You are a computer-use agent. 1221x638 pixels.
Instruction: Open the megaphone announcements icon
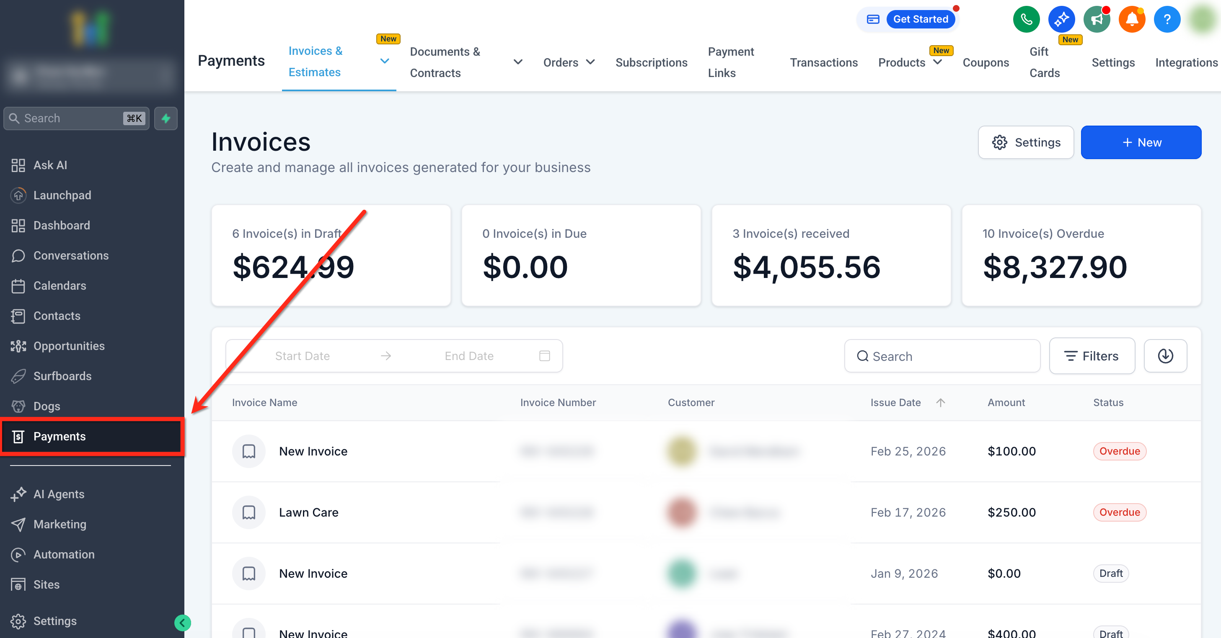[x=1096, y=19]
